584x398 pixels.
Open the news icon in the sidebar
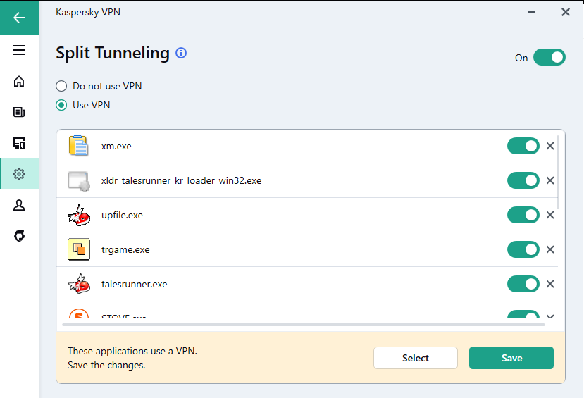pos(19,112)
